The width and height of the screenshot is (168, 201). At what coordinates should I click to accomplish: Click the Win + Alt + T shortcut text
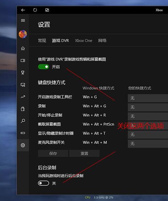[x=94, y=133]
